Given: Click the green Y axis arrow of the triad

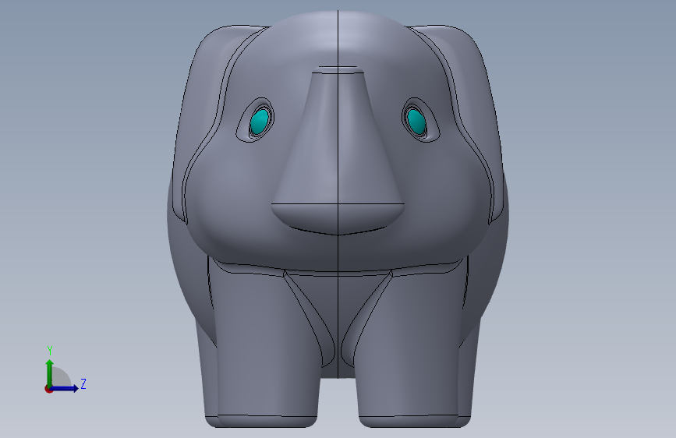Looking at the screenshot, I should 50,373.
